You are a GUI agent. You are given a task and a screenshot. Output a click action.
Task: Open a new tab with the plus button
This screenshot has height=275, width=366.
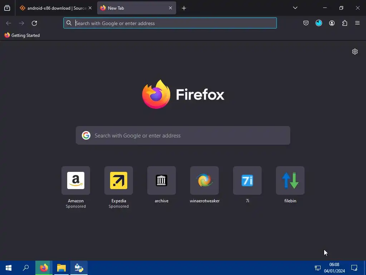tap(184, 8)
